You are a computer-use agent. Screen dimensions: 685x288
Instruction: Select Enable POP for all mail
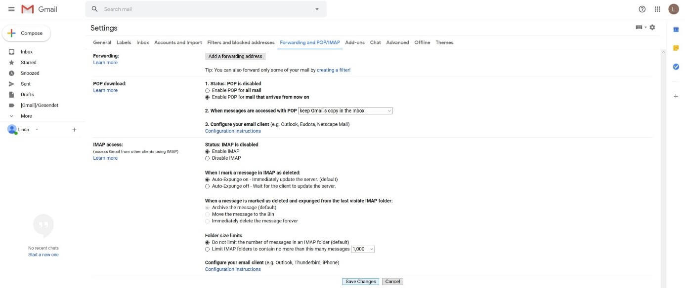[208, 91]
